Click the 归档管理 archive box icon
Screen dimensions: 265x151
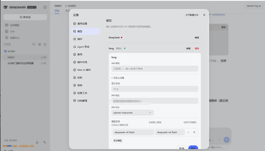click(x=75, y=101)
